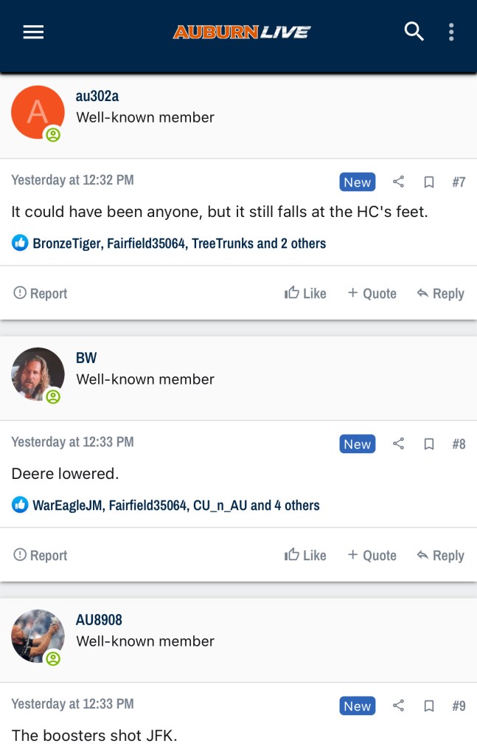
Task: Click the search magnifier icon
Action: click(x=414, y=32)
